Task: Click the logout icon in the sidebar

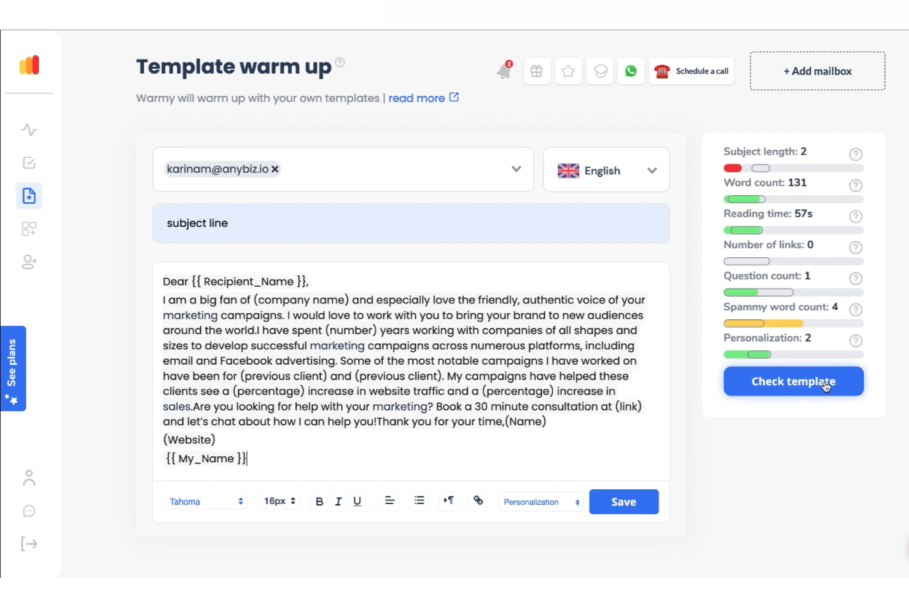Action: pos(29,543)
